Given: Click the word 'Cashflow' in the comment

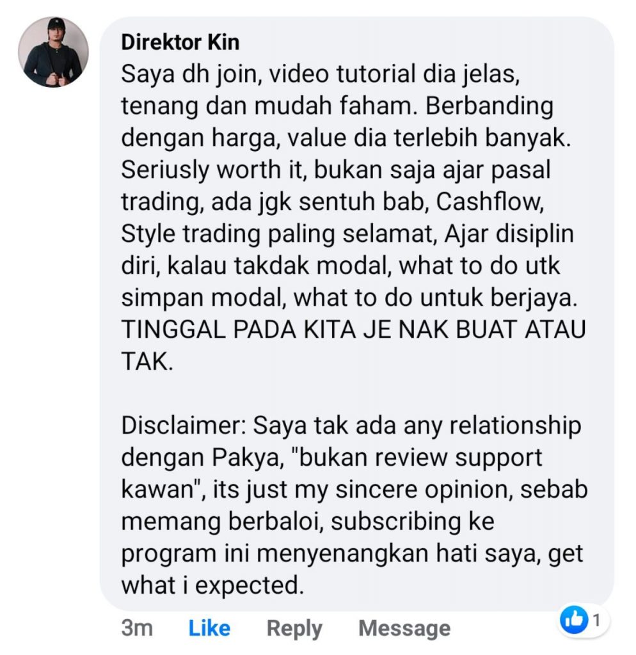Looking at the screenshot, I should click(x=488, y=201).
